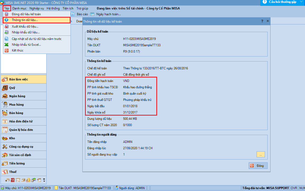305x191 pixels.
Task: Click the red book icon in sidebar strip
Action: tap(13, 180)
